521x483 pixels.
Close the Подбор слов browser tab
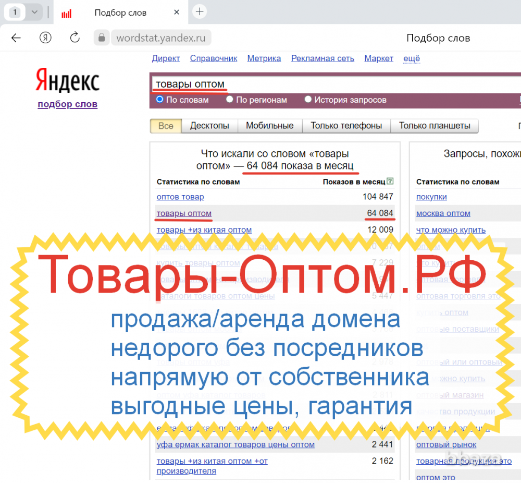177,11
